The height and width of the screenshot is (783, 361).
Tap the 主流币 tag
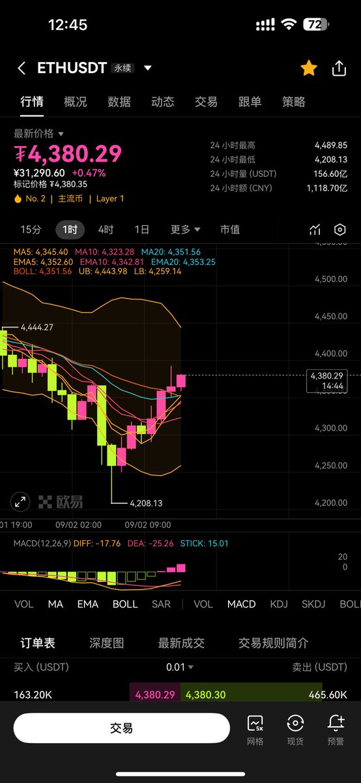point(71,198)
